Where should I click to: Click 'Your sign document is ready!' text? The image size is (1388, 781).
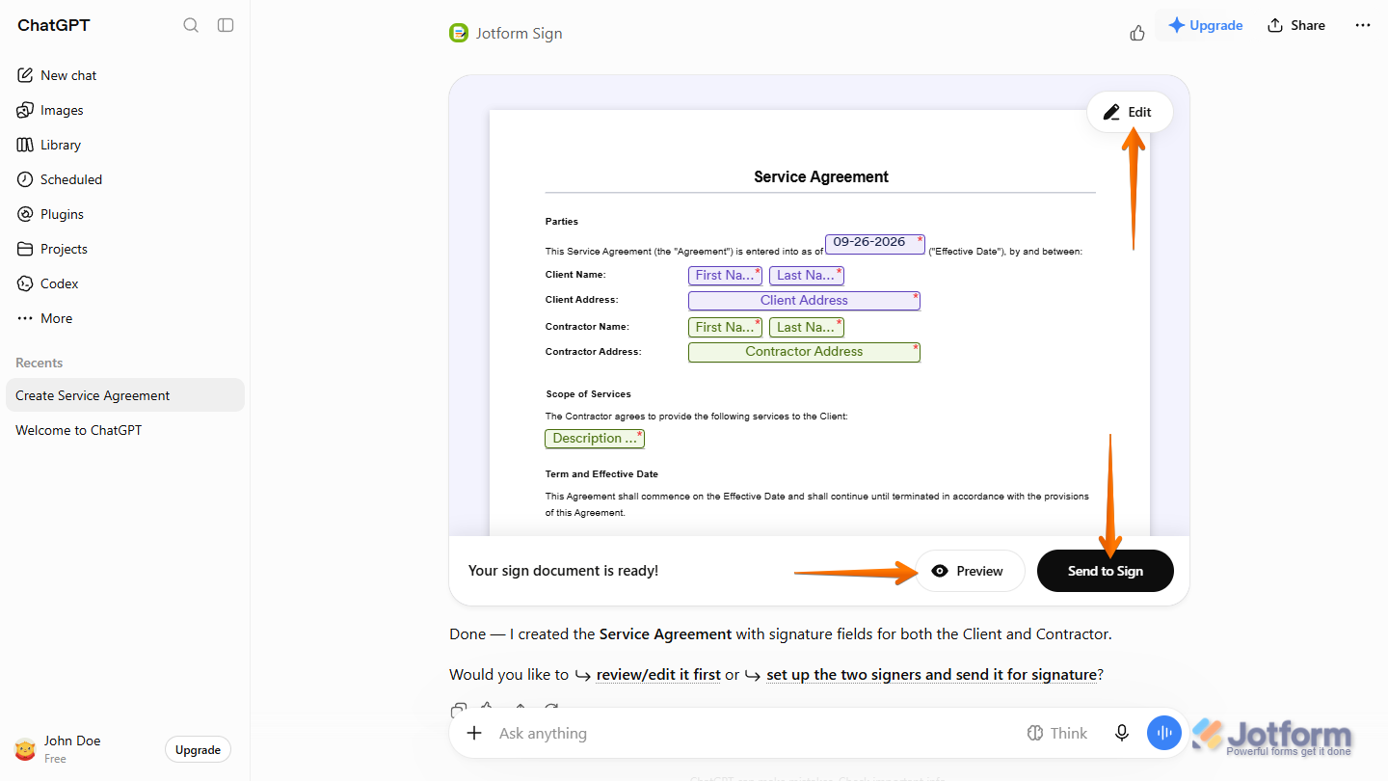[563, 571]
